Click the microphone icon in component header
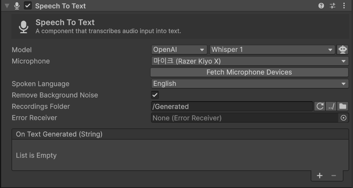Viewport: 353px width, 188px height. tap(17, 6)
